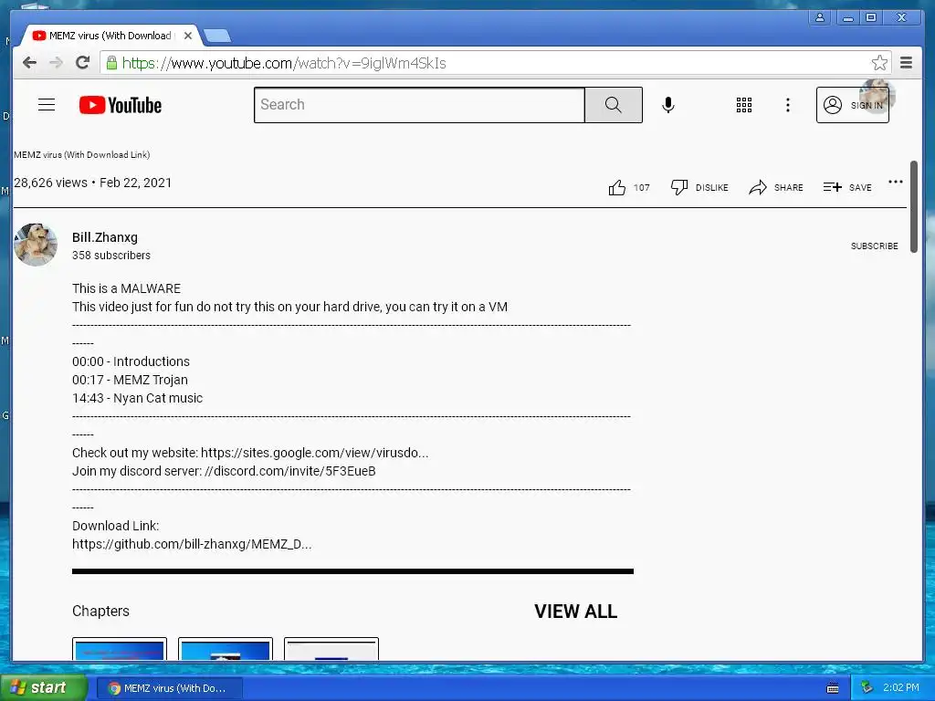935x701 pixels.
Task: Click the share arrow icon
Action: [x=757, y=187]
